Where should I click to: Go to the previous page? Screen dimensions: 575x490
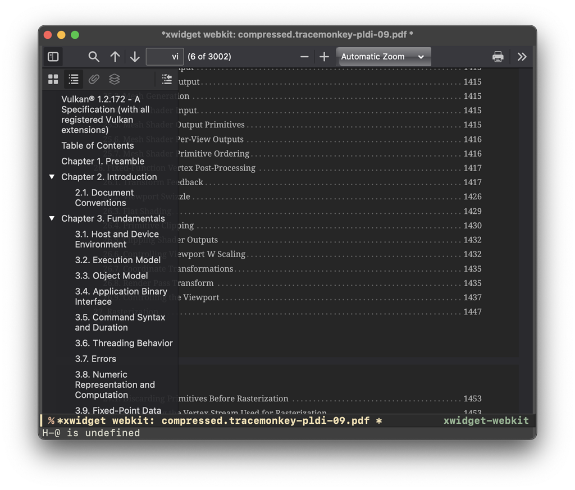pyautogui.click(x=115, y=56)
